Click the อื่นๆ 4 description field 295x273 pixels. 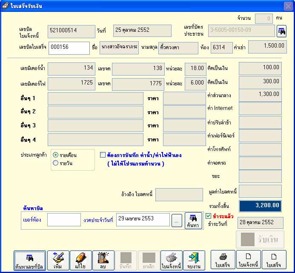point(95,140)
